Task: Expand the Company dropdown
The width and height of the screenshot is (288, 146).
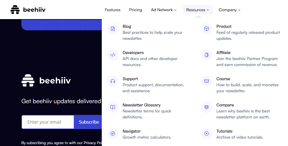Action: click(229, 10)
